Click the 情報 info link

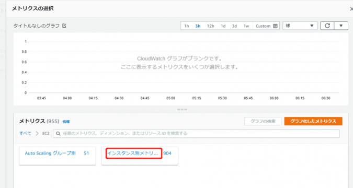66,122
